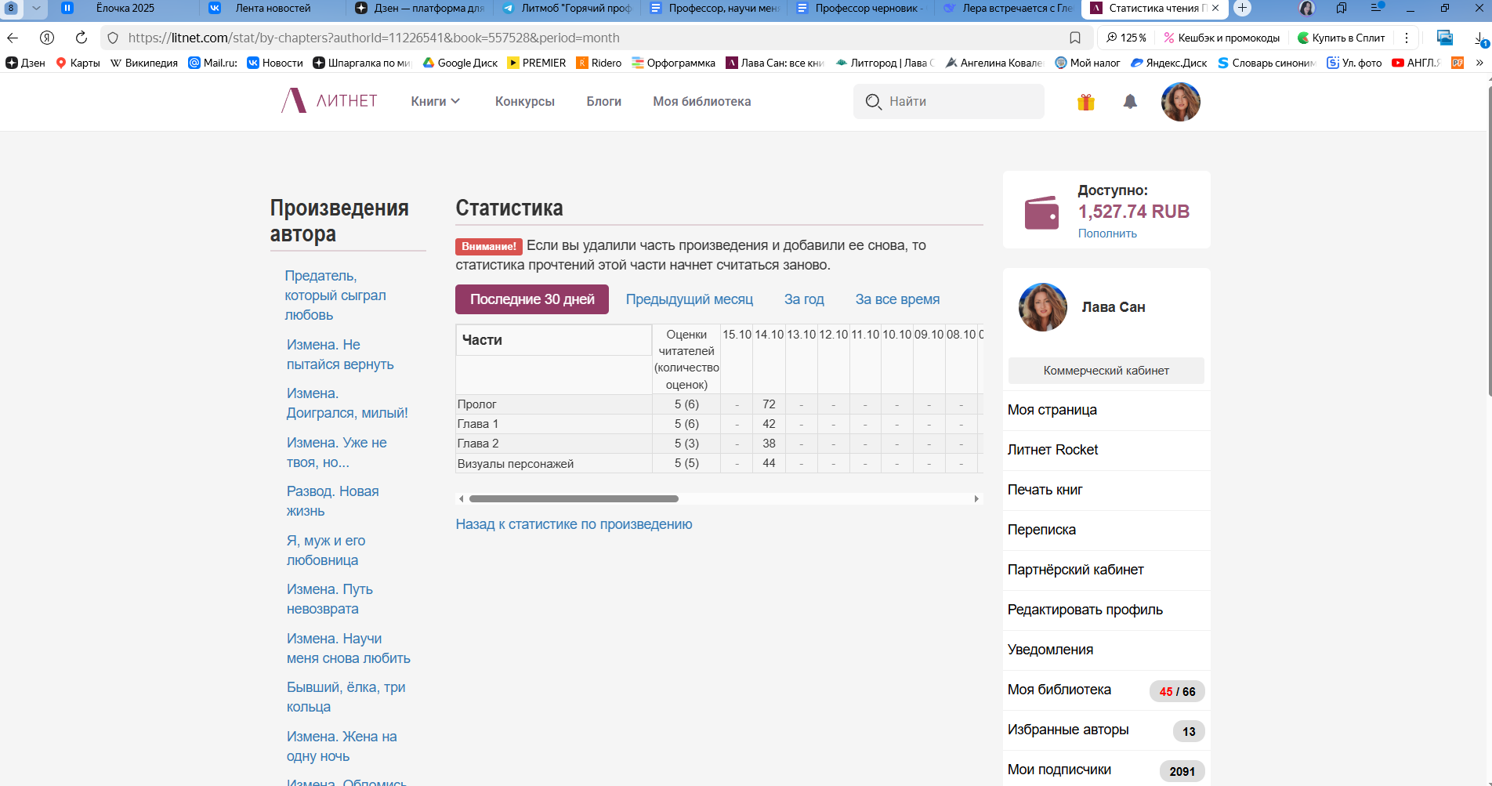Open the tab list dropdown arrow

click(36, 9)
